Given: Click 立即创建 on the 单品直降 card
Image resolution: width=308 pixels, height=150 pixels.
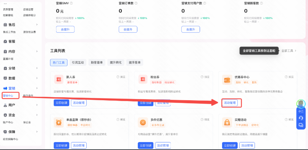Looking at the screenshot, I should [x=61, y=145].
